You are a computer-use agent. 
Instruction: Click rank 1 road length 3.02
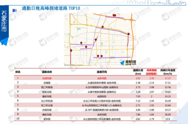coord(138,78)
